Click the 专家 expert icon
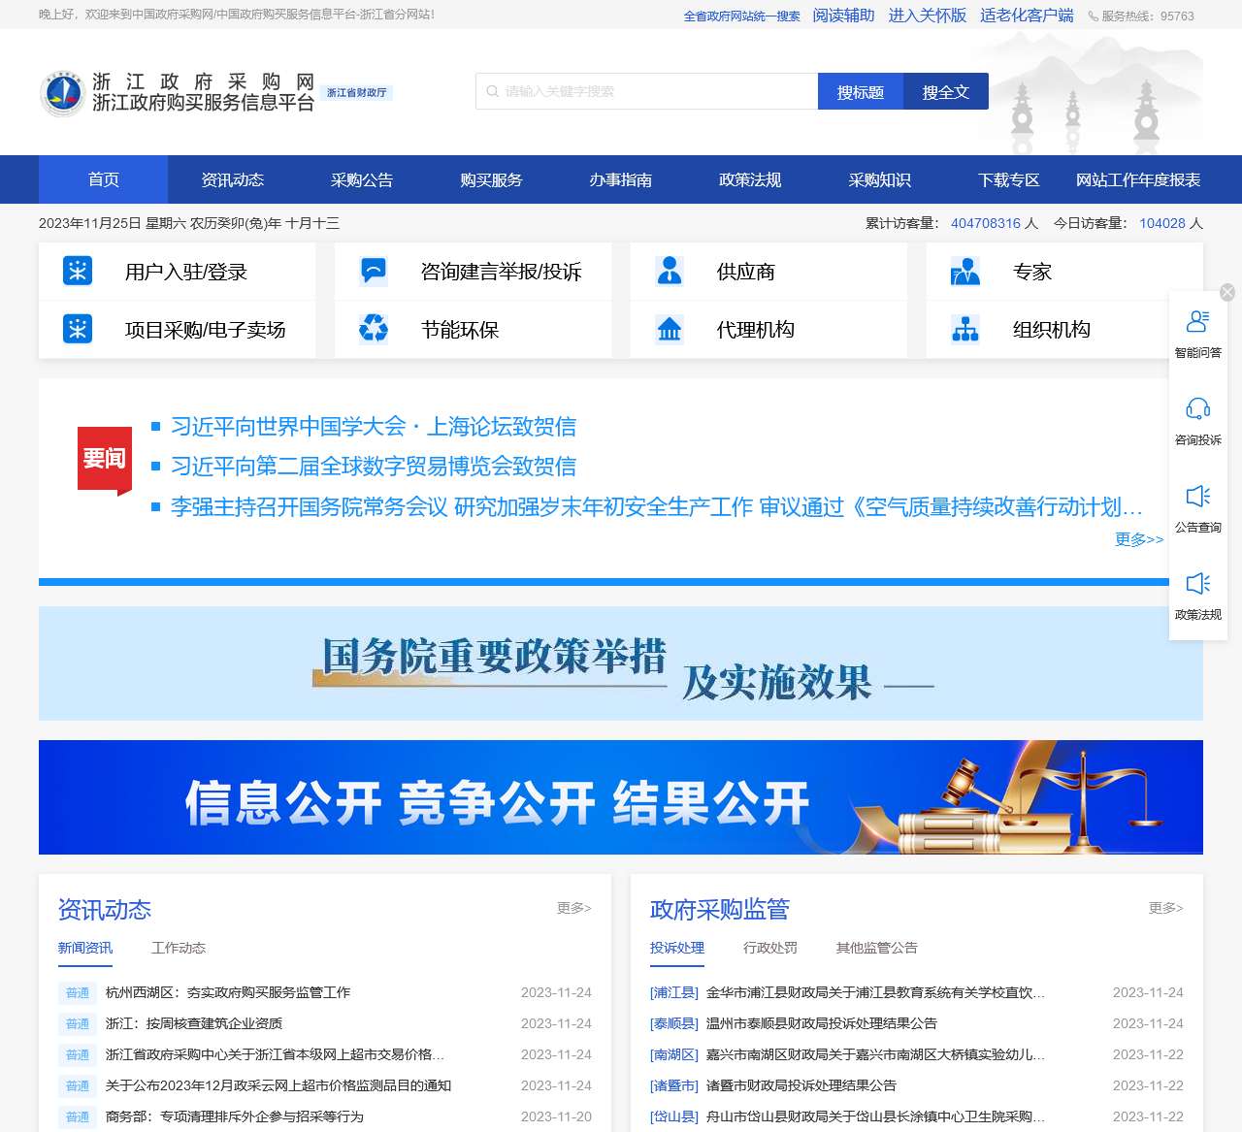Screen dimensions: 1242x1132 pyautogui.click(x=965, y=272)
